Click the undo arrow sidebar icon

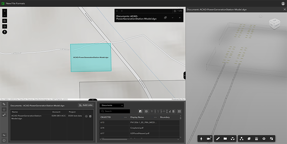[4, 135]
